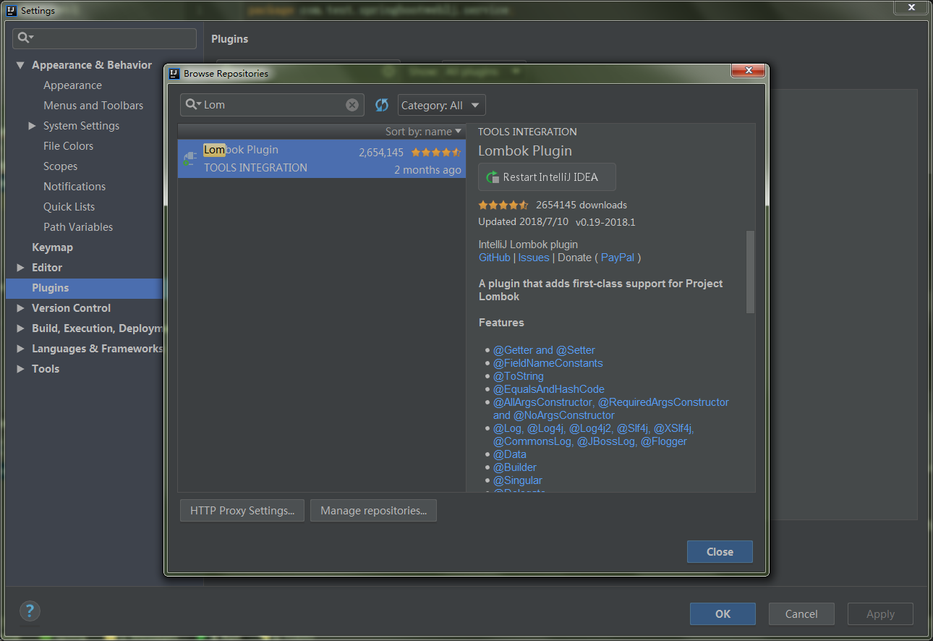Open @Getter and @Setter feature link
This screenshot has width=933, height=641.
pyautogui.click(x=544, y=350)
